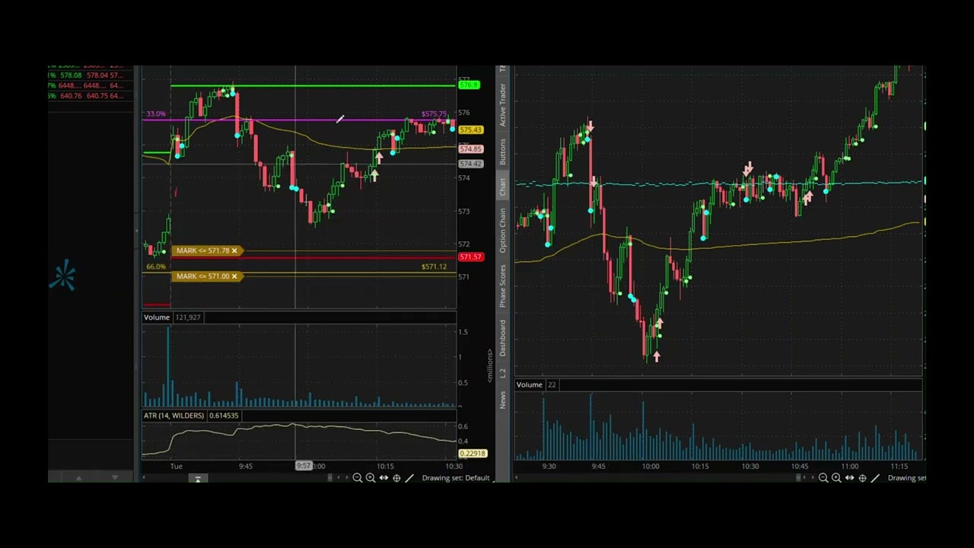974x548 pixels.
Task: Open the Dashboard sidebar tab
Action: click(x=502, y=338)
